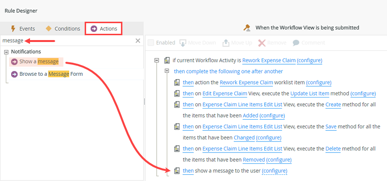Click the orange diamond Conditions icon
The image size is (387, 181).
[x=49, y=28]
